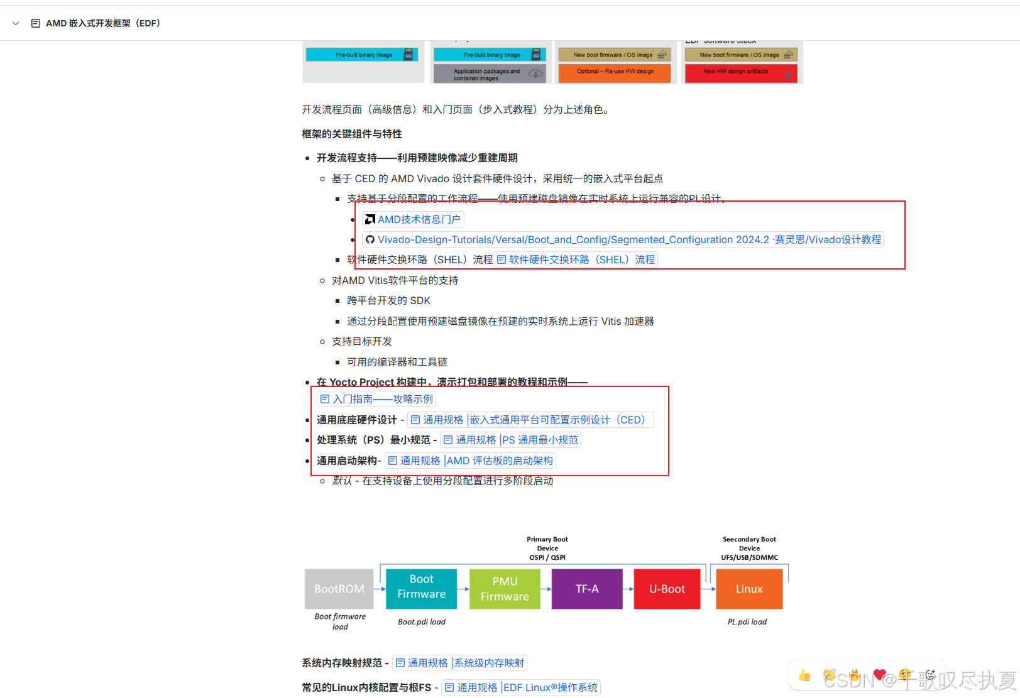Click the 框架的关键组件与特性 heading
This screenshot has height=698, width=1020.
pos(352,134)
